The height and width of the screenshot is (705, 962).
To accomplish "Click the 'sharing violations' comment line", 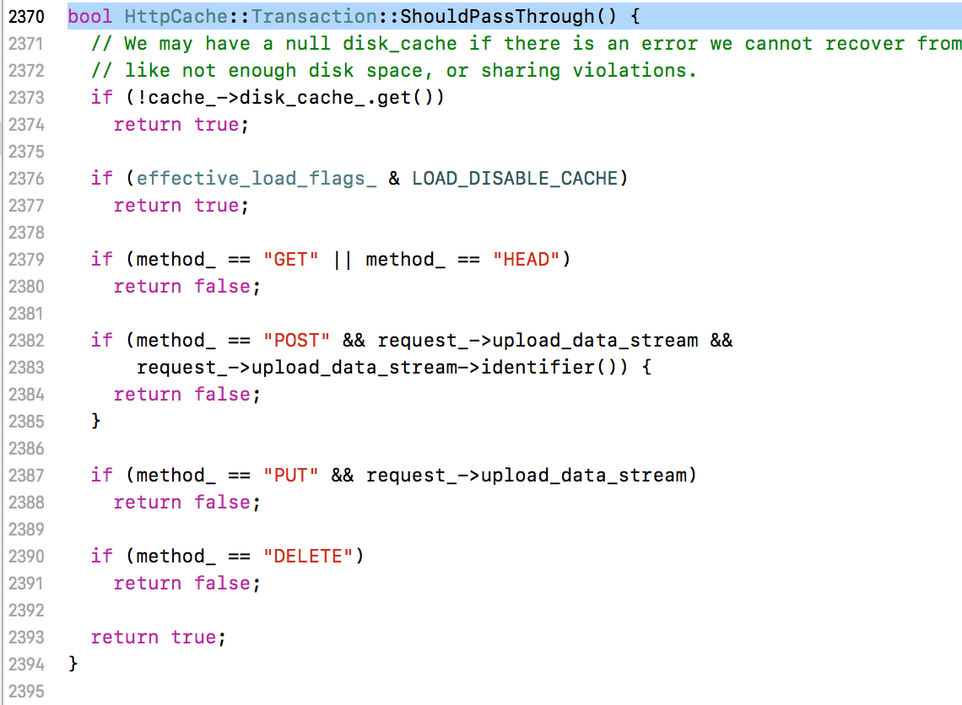I will pos(394,71).
